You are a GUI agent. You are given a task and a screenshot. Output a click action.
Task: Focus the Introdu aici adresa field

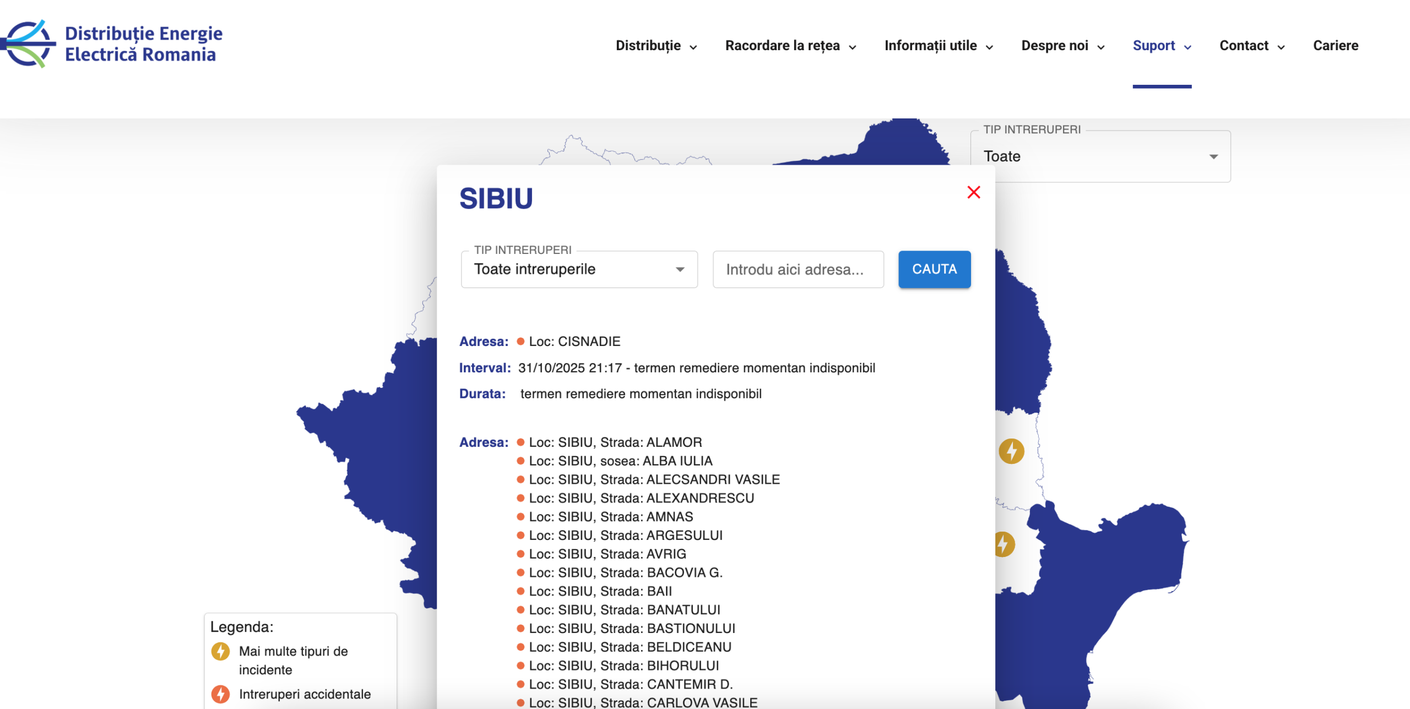pos(798,269)
